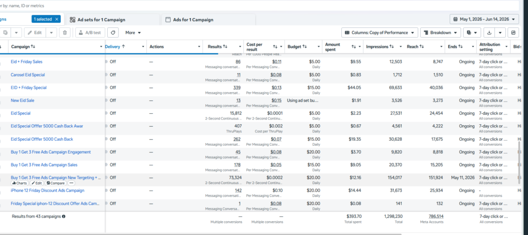The height and width of the screenshot is (235, 528).
Task: Open the Breakdown dropdown
Action: pyautogui.click(x=440, y=32)
